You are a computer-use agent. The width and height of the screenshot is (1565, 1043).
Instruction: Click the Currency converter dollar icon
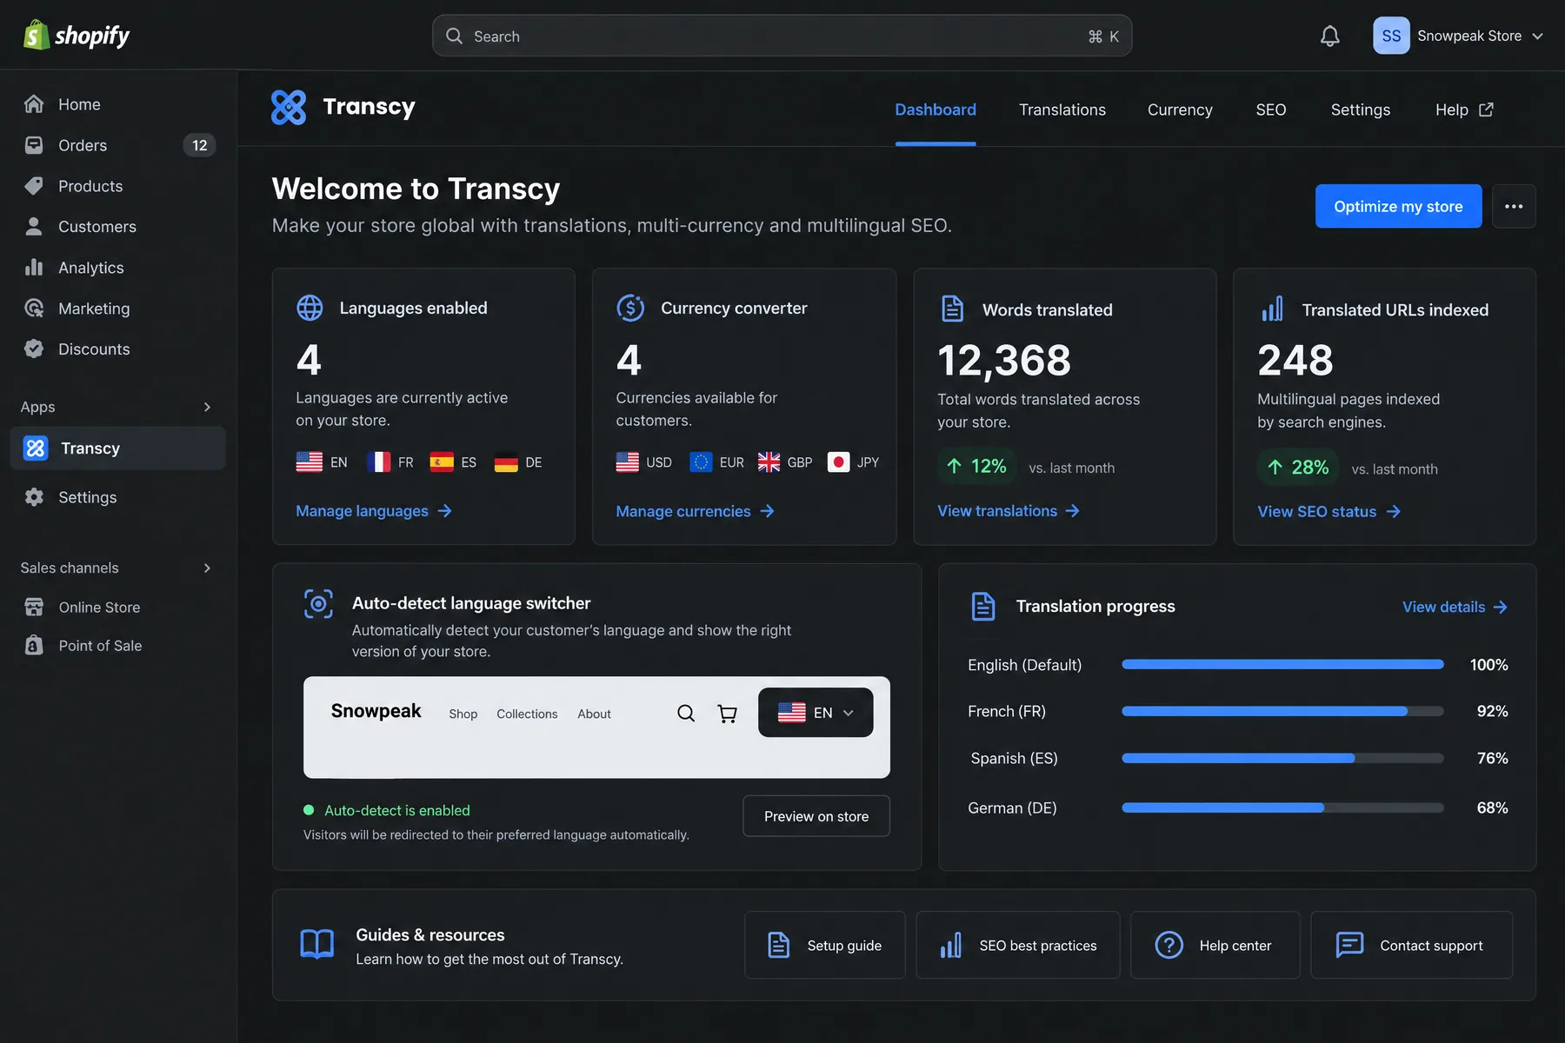tap(630, 308)
